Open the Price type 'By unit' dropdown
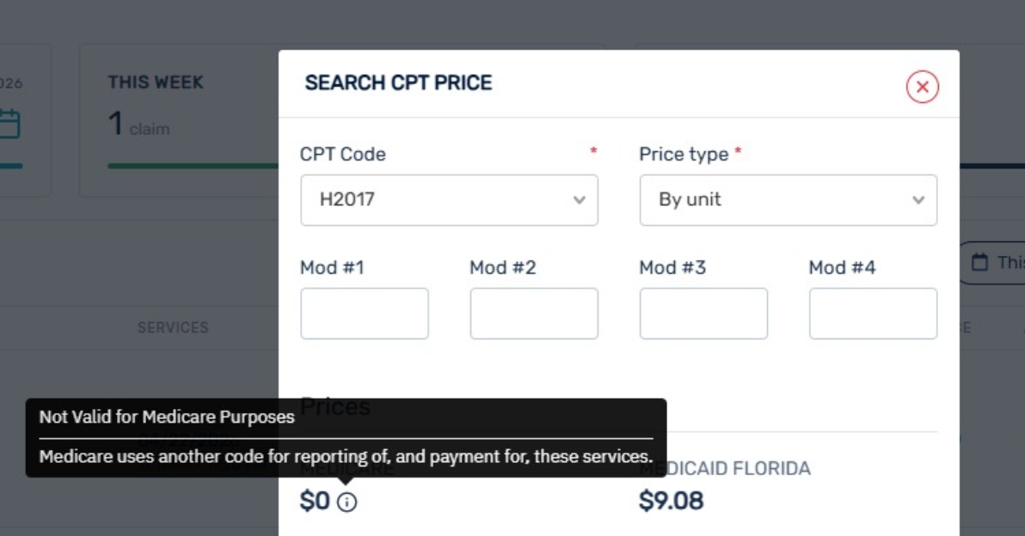This screenshot has height=536, width=1025. (x=778, y=200)
